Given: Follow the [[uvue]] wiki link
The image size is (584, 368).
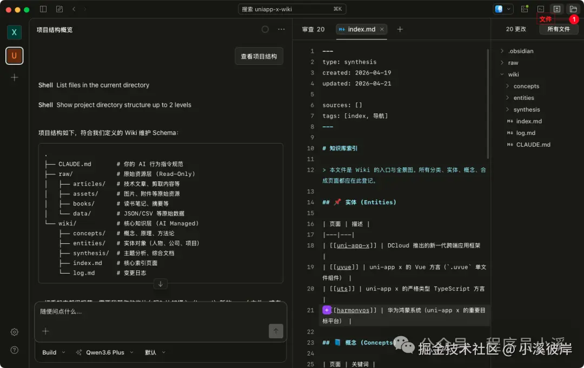Looking at the screenshot, I should (x=344, y=267).
